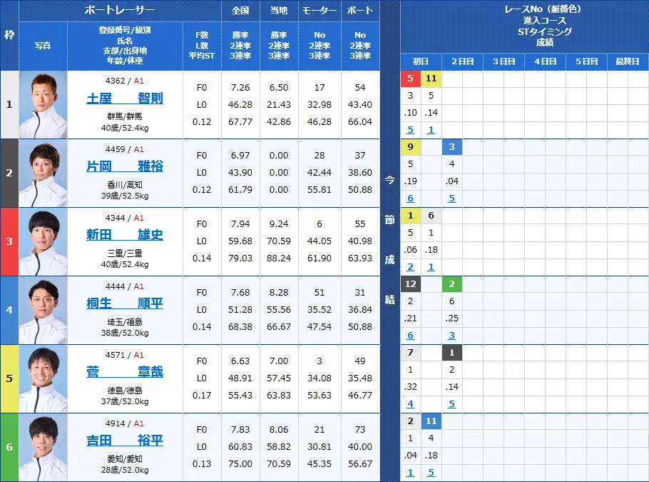Select the 最終日 column header
The image size is (649, 482).
[x=628, y=61]
